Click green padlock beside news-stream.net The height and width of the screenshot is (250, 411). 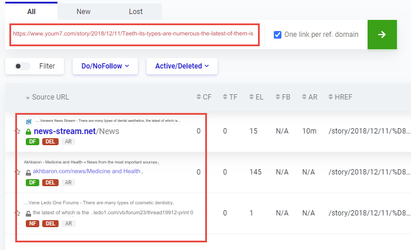click(28, 132)
